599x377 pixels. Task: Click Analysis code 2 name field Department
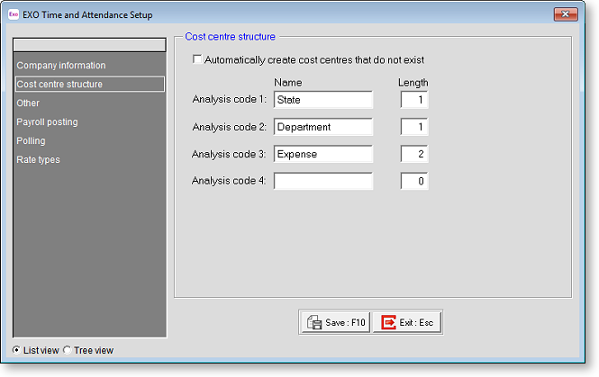322,127
